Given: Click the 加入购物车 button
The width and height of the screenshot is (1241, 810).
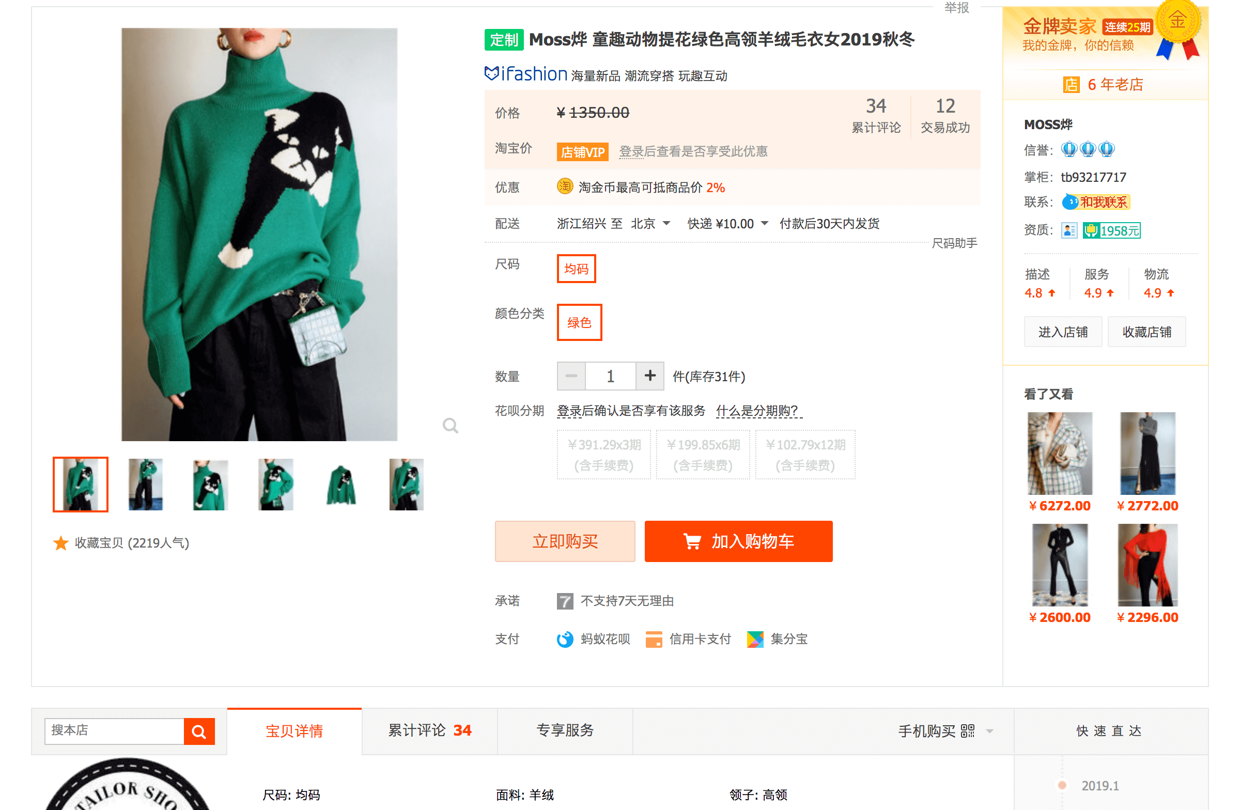Looking at the screenshot, I should 738,541.
